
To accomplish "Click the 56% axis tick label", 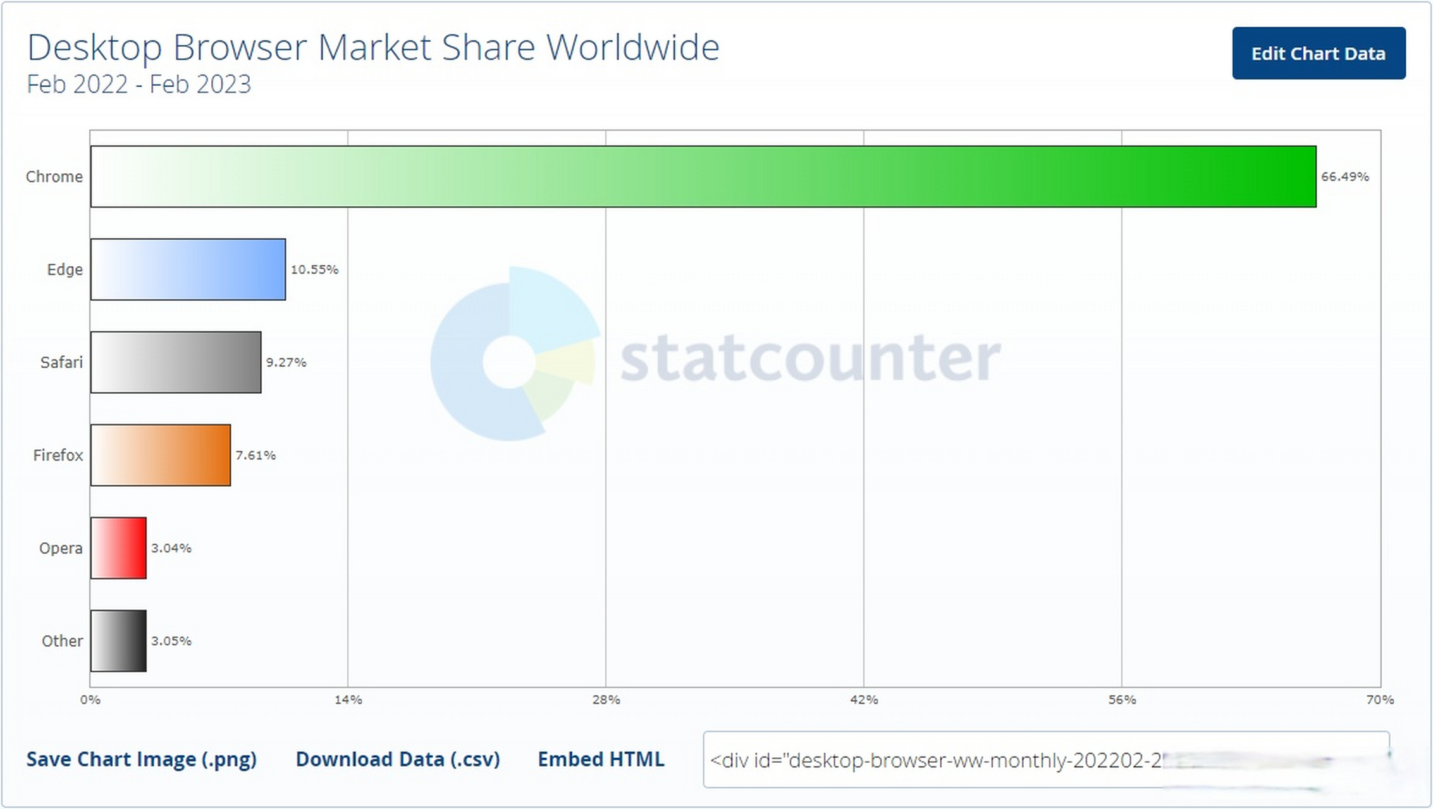I will pos(1122,700).
